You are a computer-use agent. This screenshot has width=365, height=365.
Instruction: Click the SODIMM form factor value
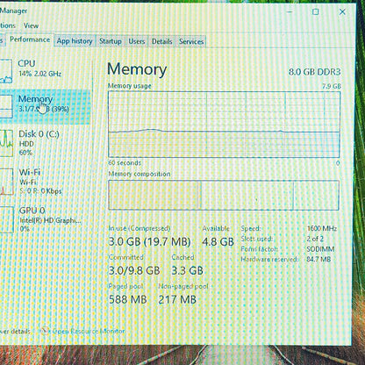(x=320, y=249)
